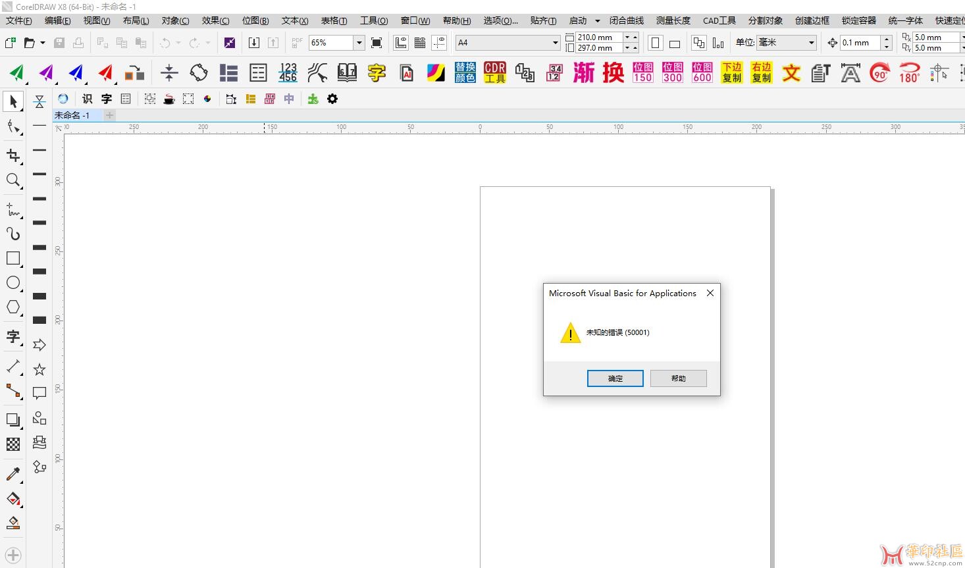Click the page height 297.0 mm field

pos(598,48)
